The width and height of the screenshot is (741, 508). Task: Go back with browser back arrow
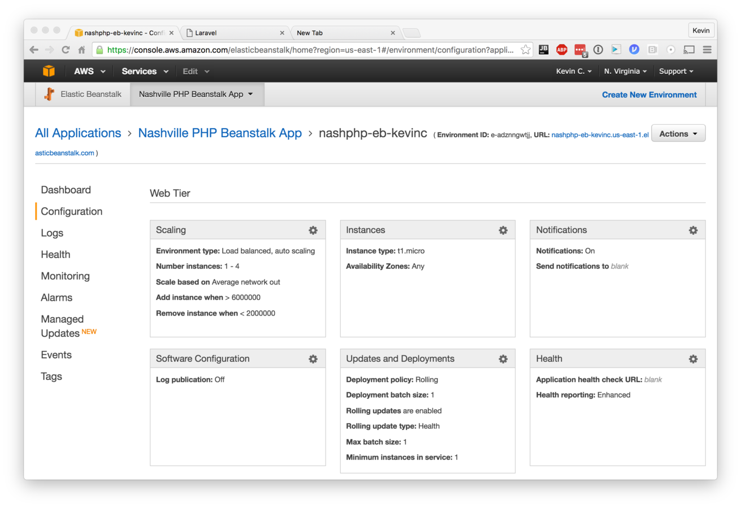[x=34, y=50]
